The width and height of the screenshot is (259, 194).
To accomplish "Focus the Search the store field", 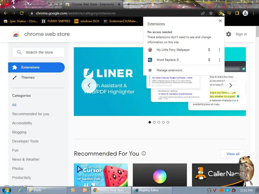I will pos(38,52).
